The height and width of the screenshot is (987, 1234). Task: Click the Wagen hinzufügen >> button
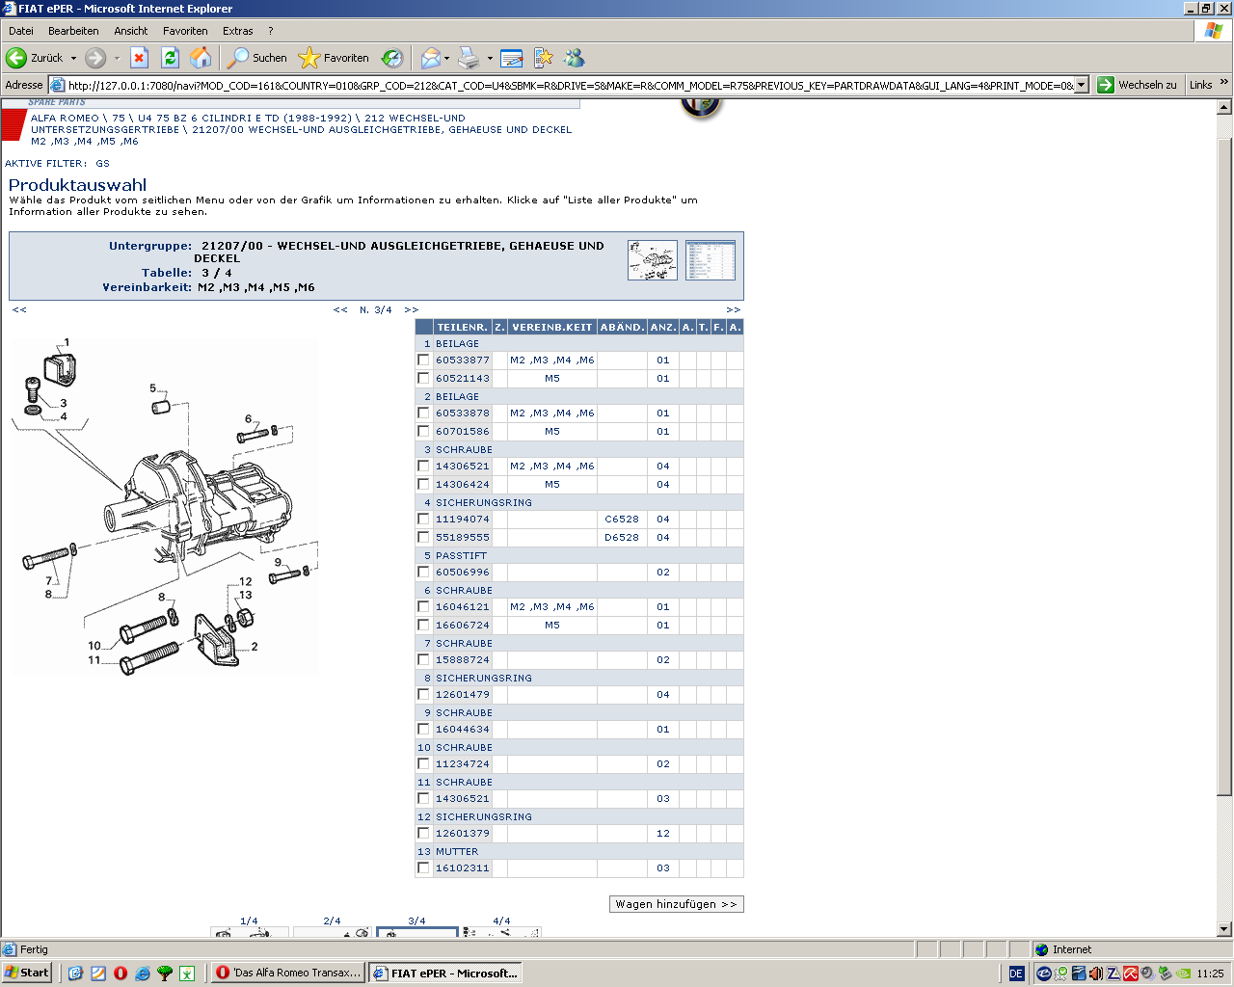click(677, 904)
